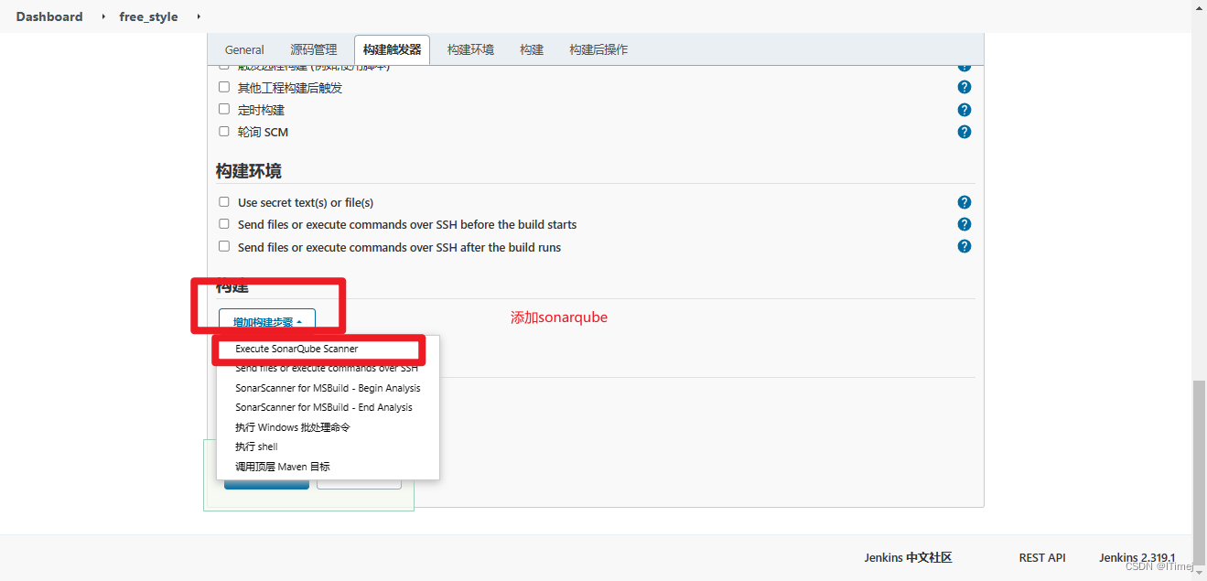Open the Jenkins 中文社区 link

tap(907, 557)
